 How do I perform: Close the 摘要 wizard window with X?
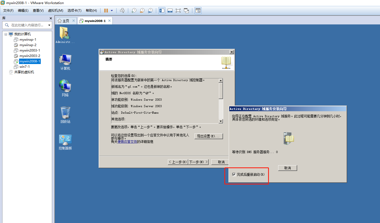[231, 52]
